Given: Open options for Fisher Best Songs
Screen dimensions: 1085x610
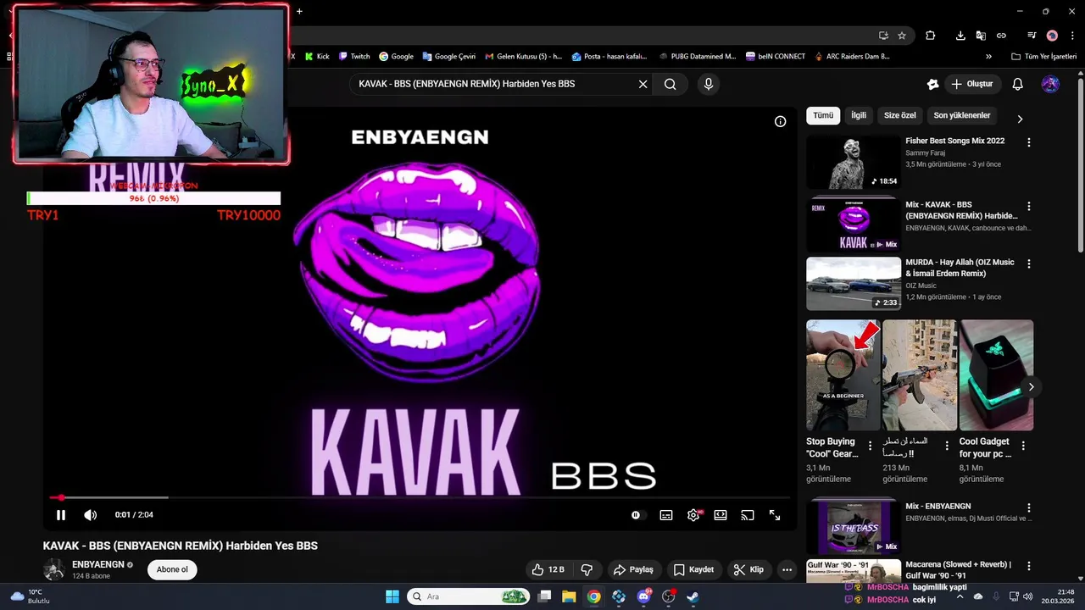Looking at the screenshot, I should (x=1029, y=143).
